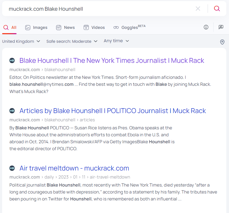Switch to the All results tab
The width and height of the screenshot is (229, 213).
click(10, 28)
